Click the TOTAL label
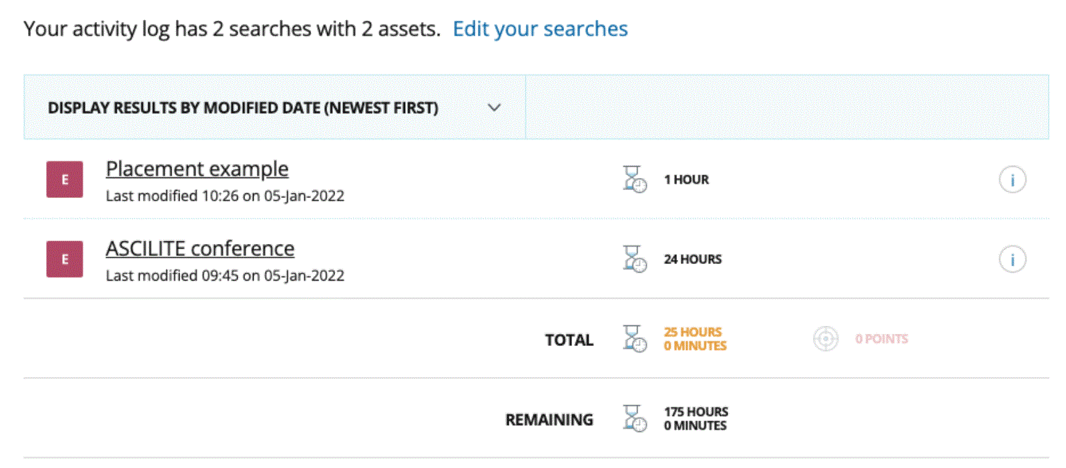 point(569,340)
